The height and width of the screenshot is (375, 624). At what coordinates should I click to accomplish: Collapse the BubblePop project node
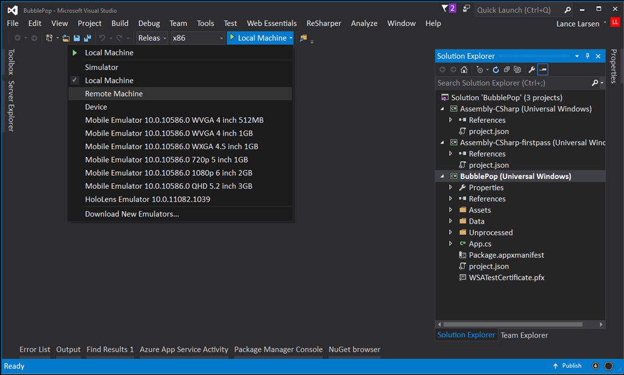(x=442, y=176)
